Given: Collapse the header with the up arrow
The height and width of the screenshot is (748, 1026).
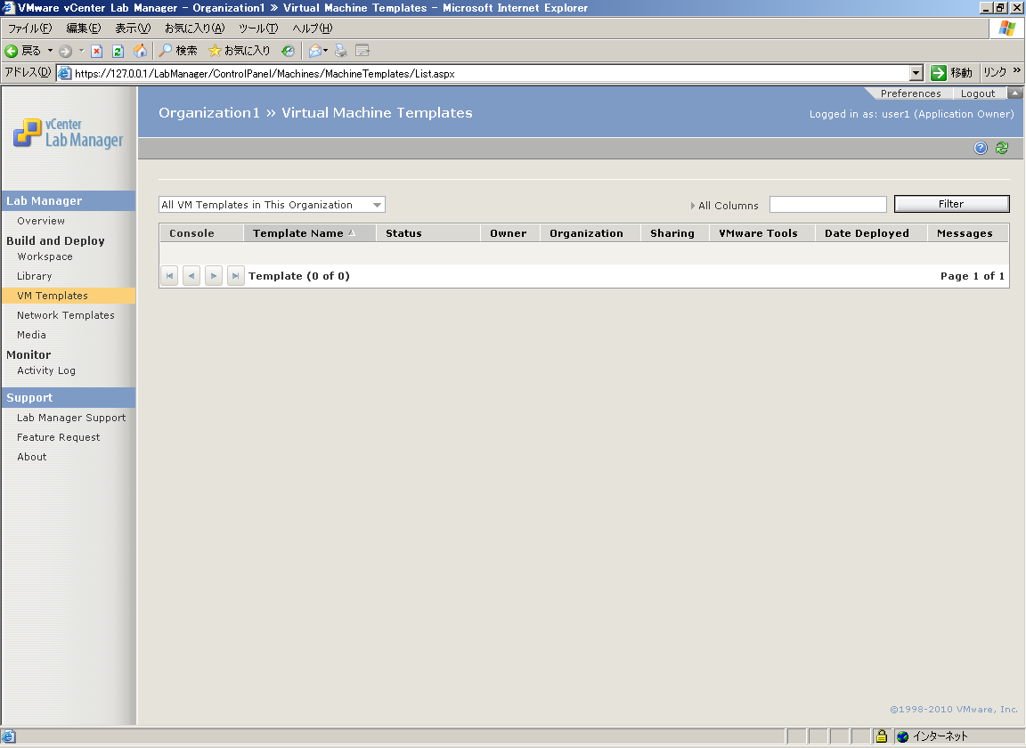Looking at the screenshot, I should (1015, 93).
